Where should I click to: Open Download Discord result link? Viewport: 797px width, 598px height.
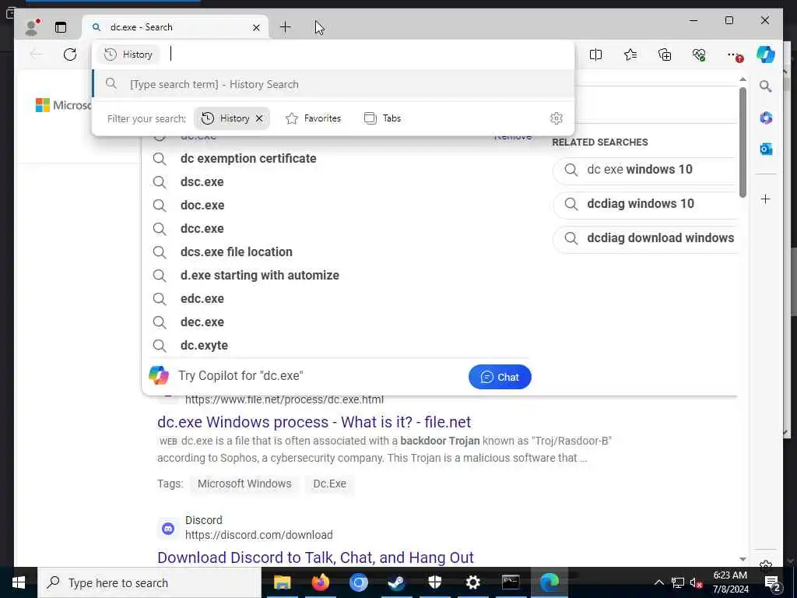click(x=315, y=558)
